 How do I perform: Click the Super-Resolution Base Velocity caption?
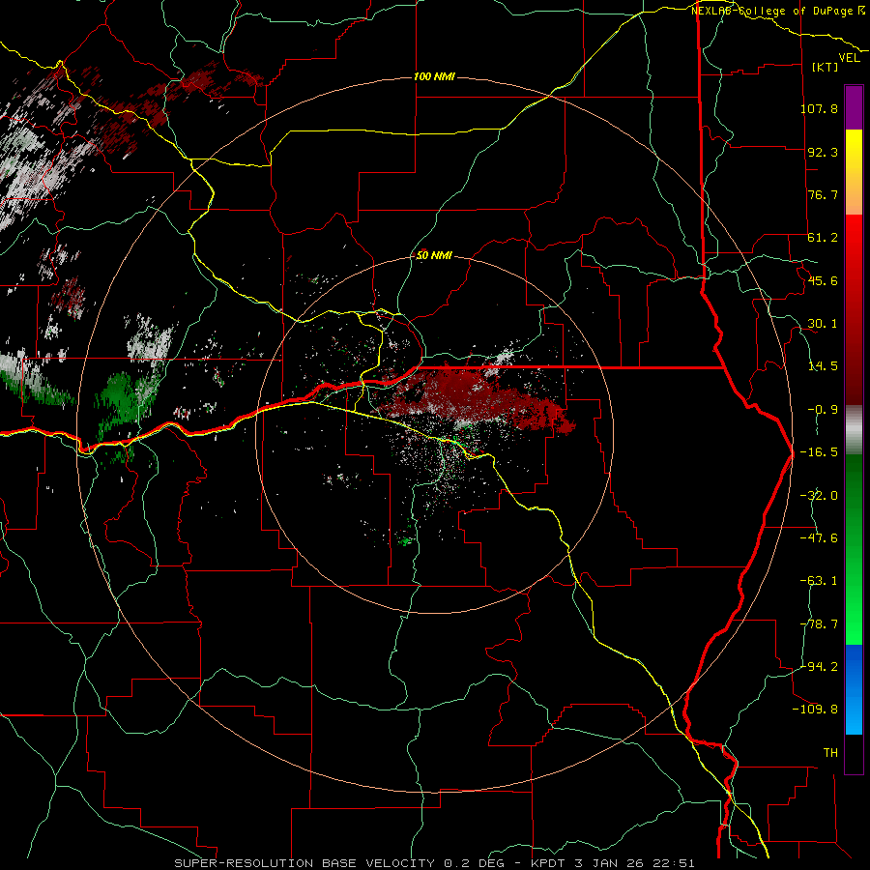(x=434, y=863)
